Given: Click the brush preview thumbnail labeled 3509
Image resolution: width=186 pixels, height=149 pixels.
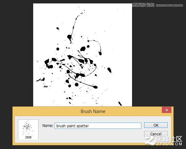Looking at the screenshot, I should click(28, 129).
